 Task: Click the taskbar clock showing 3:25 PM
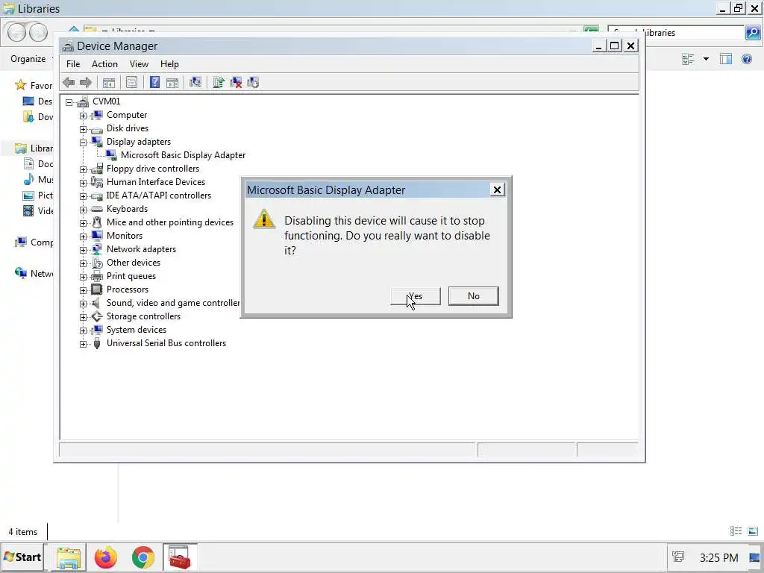pyautogui.click(x=718, y=557)
